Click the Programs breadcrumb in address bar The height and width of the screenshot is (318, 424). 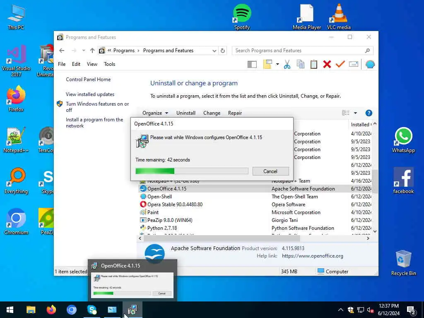coord(124,51)
